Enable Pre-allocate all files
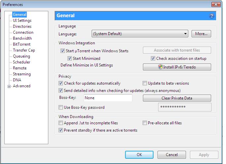Image resolution: width=226 pixels, height=164 pixels. coord(145,123)
